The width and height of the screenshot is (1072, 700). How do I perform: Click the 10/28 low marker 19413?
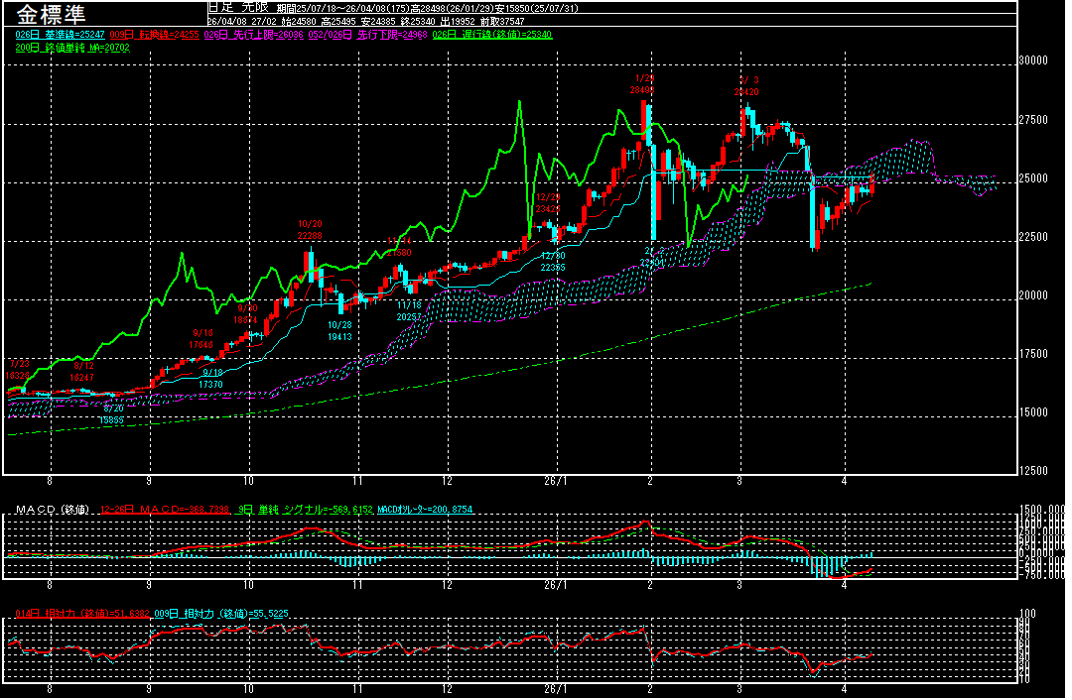click(339, 337)
